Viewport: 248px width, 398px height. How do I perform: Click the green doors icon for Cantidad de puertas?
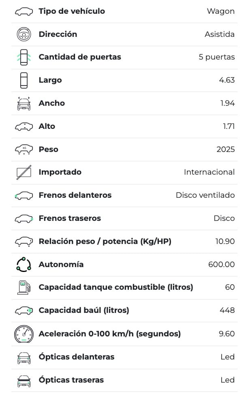pos(24,57)
